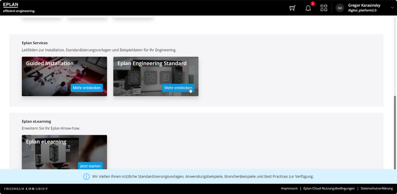Click the red notification badge showing 1
This screenshot has height=194, width=397.
click(x=313, y=4)
